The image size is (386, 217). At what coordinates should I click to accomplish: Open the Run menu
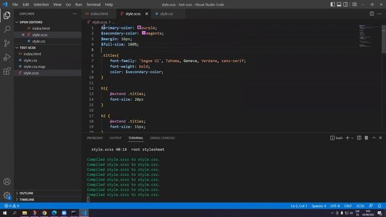(78, 4)
